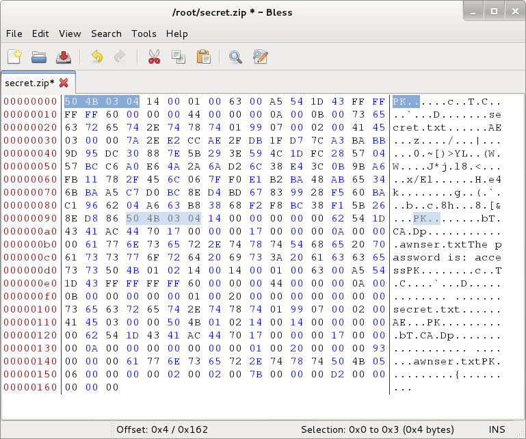Maximize the Bless window
The width and height of the screenshot is (526, 439).
[x=494, y=12]
